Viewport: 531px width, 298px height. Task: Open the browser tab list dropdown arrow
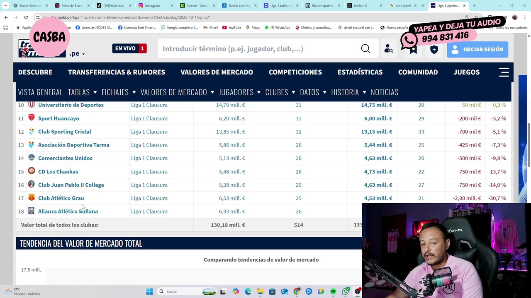coord(5,6)
